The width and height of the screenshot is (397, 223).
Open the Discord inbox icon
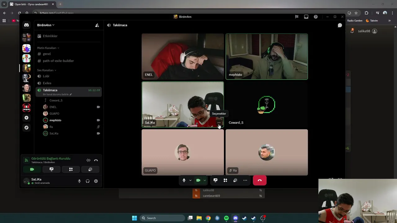click(306, 17)
